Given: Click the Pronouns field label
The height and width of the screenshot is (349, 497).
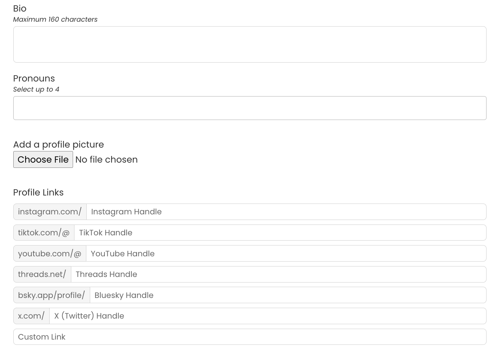Looking at the screenshot, I should click(x=34, y=78).
